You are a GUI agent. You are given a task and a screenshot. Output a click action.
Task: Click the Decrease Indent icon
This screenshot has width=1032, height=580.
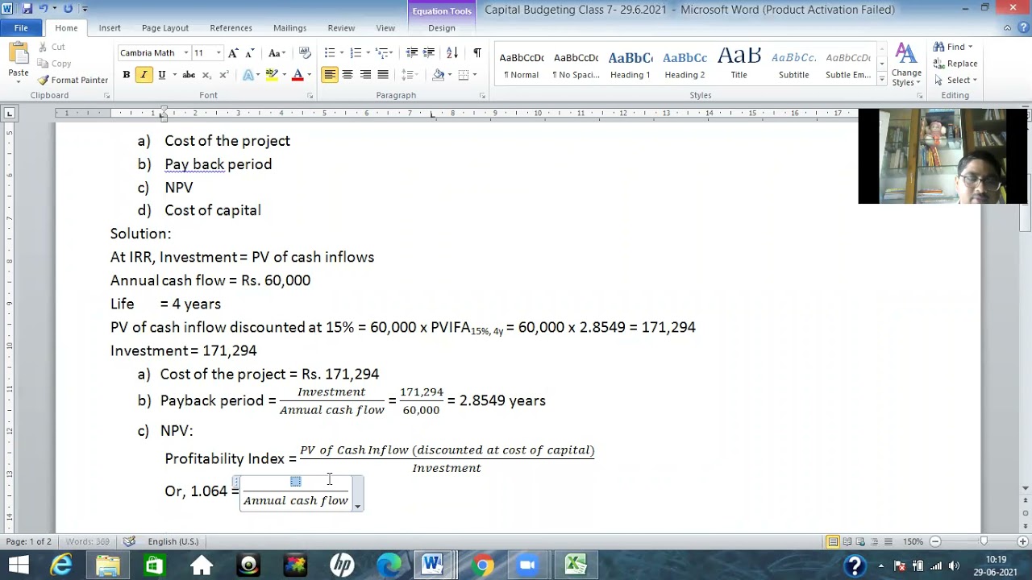point(412,52)
